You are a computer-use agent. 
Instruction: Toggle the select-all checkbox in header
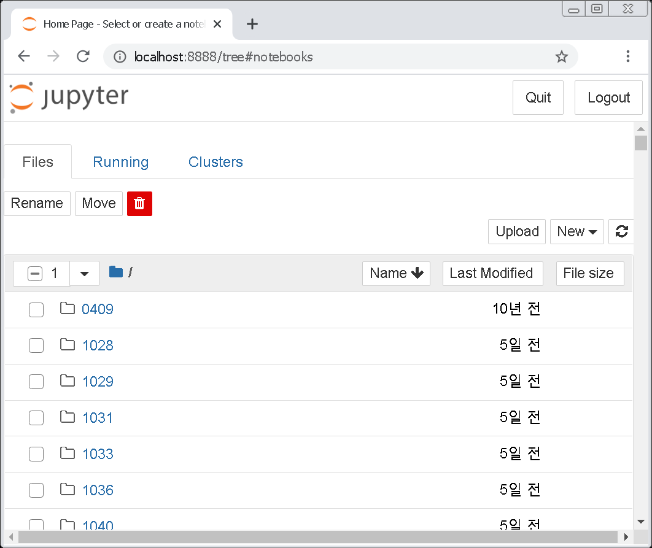pos(35,274)
